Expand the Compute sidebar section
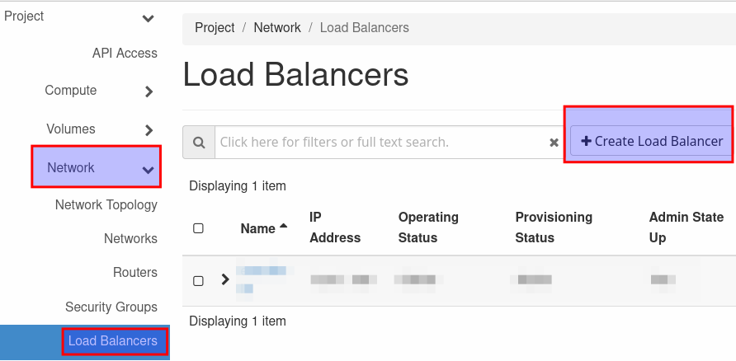This screenshot has height=361, width=736. (x=149, y=91)
